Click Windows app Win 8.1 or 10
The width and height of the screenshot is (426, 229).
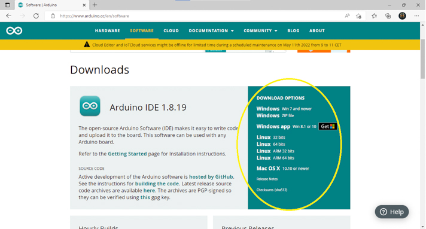click(x=287, y=126)
